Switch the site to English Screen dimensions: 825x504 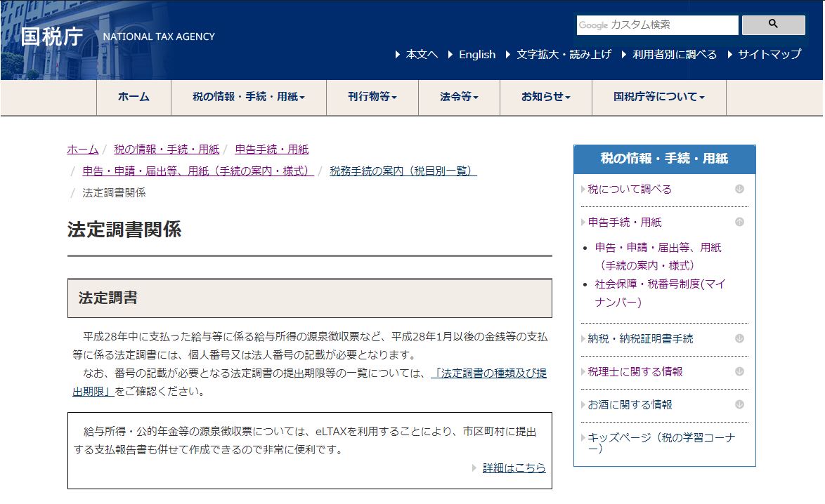point(478,54)
